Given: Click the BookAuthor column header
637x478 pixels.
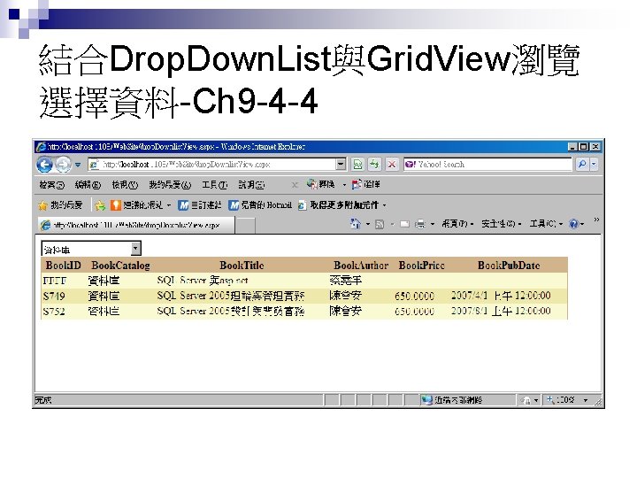Looking at the screenshot, I should tap(361, 266).
